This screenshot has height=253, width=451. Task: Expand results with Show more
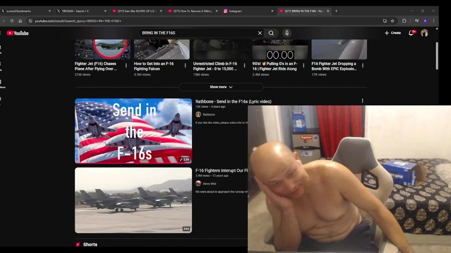(221, 87)
